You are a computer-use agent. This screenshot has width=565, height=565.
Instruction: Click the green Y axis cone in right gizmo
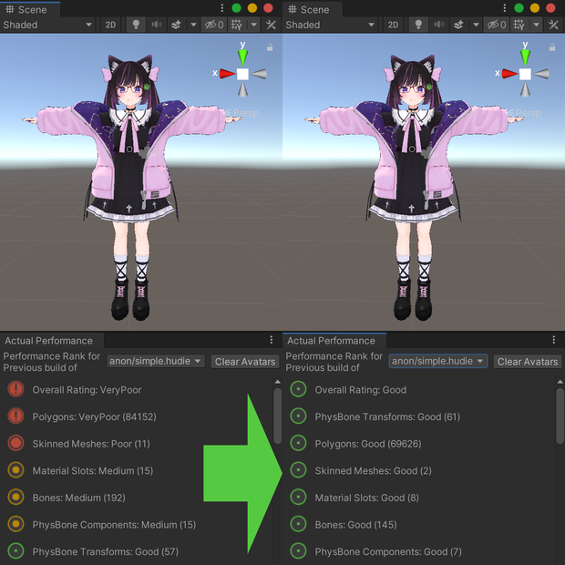click(526, 56)
